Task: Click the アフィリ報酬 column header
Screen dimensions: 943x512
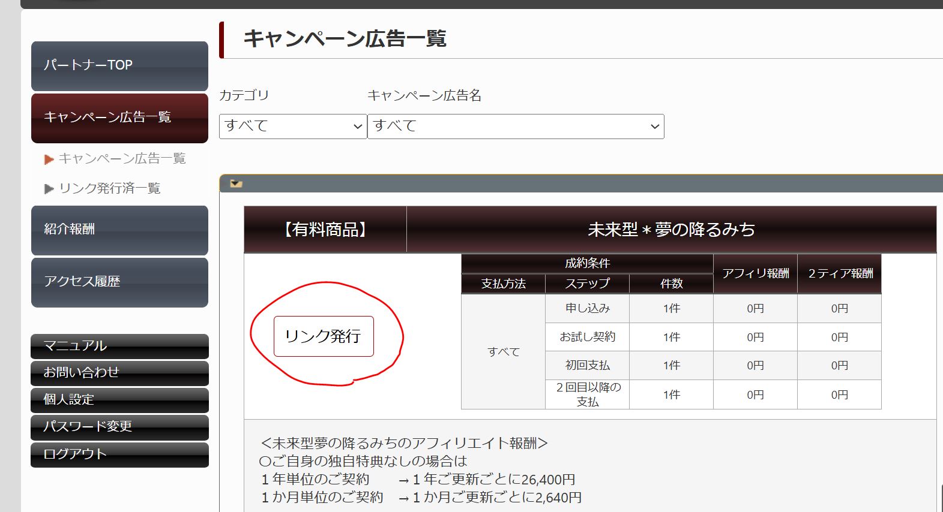Action: 755,274
